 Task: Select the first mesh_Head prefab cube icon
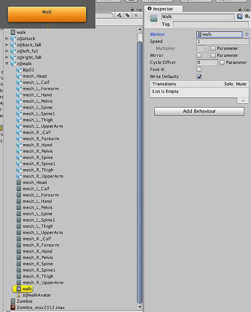pyautogui.click(x=19, y=76)
